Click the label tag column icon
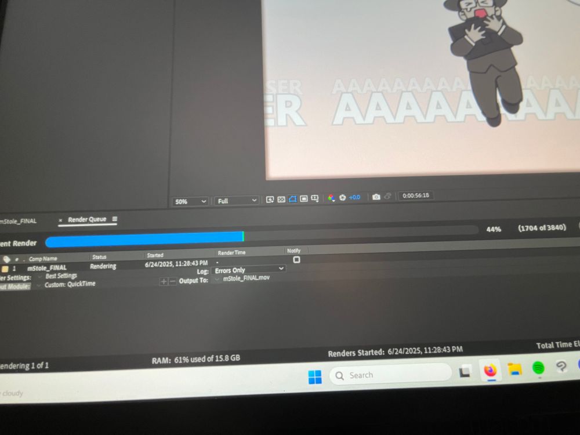This screenshot has height=435, width=580. coord(6,259)
